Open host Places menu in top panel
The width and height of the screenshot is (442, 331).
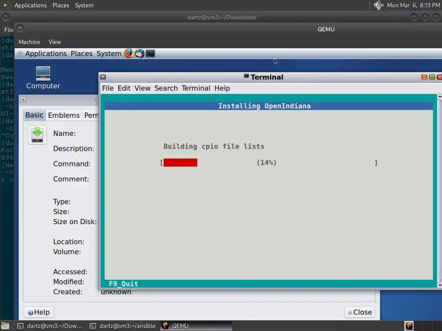coord(60,5)
